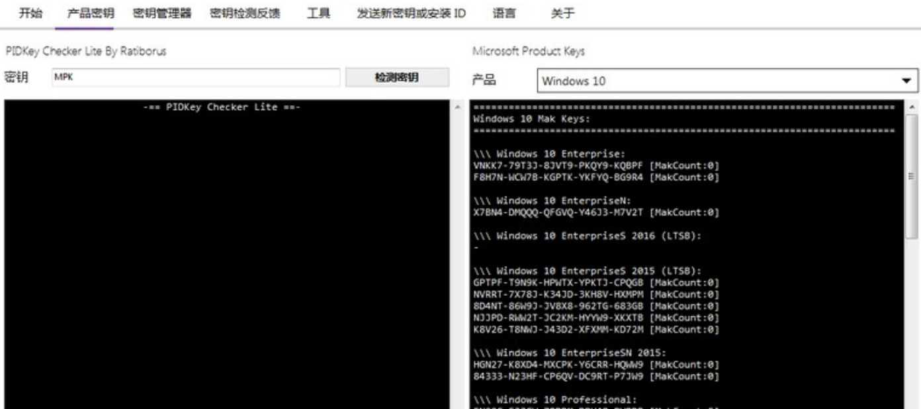The image size is (921, 409).
Task: Open the 工具 tab
Action: [x=319, y=13]
